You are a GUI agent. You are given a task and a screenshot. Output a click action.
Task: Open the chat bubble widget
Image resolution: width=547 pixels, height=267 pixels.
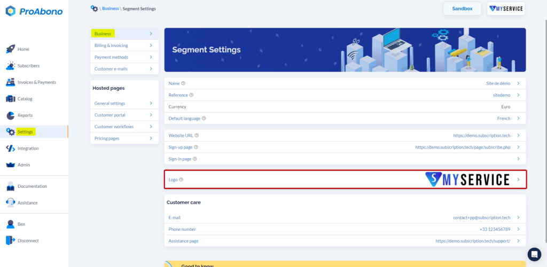click(x=534, y=255)
